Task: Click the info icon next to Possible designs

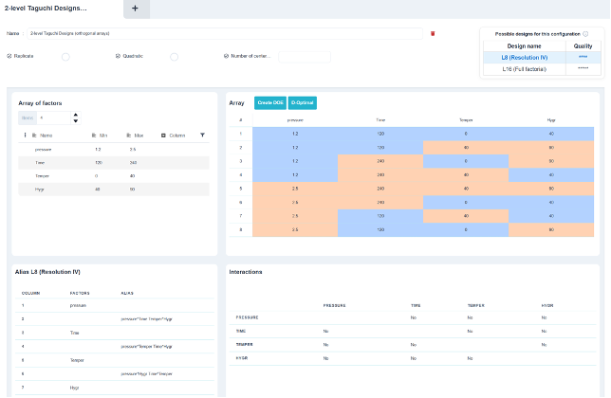Action: pos(585,34)
